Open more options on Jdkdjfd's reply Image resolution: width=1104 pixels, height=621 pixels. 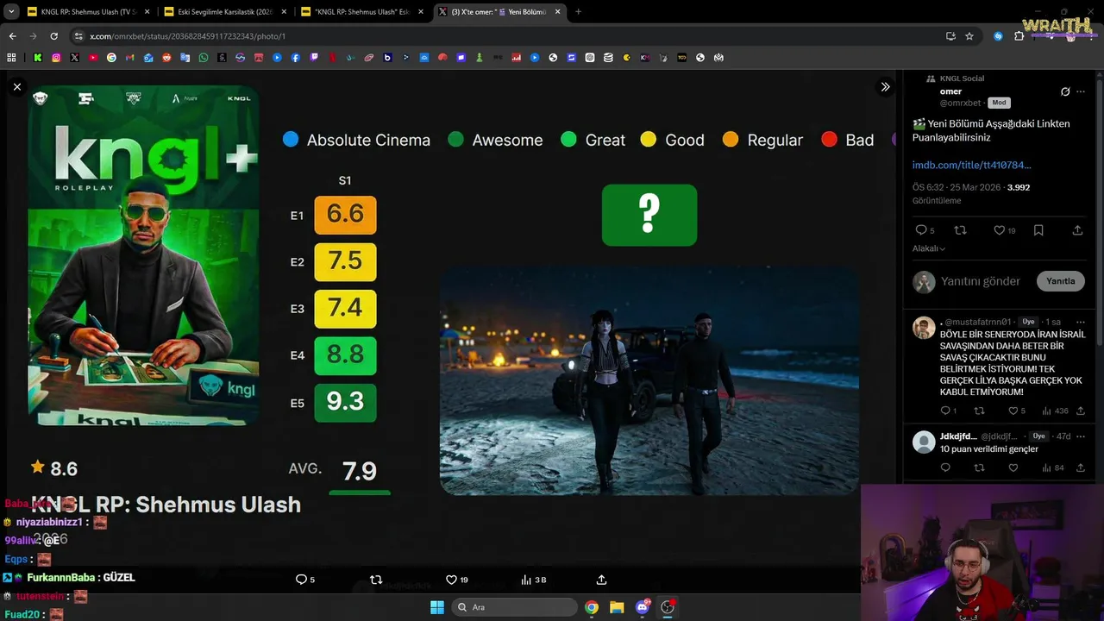click(1081, 436)
